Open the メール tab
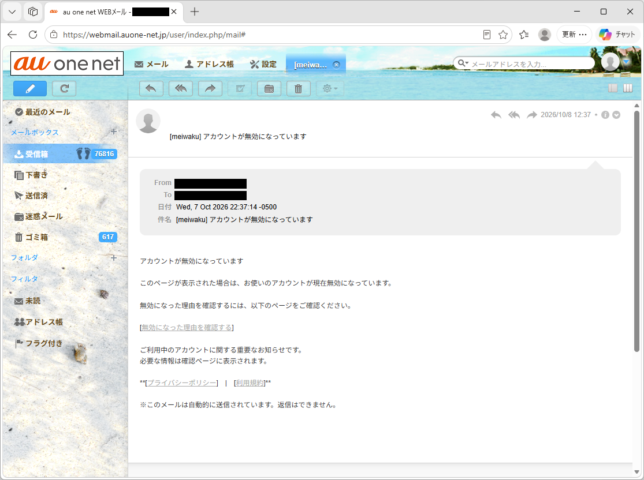 tap(151, 65)
